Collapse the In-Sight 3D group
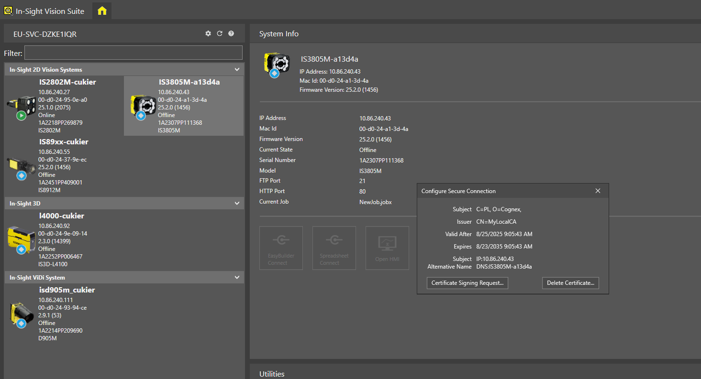The image size is (701, 379). 237,204
